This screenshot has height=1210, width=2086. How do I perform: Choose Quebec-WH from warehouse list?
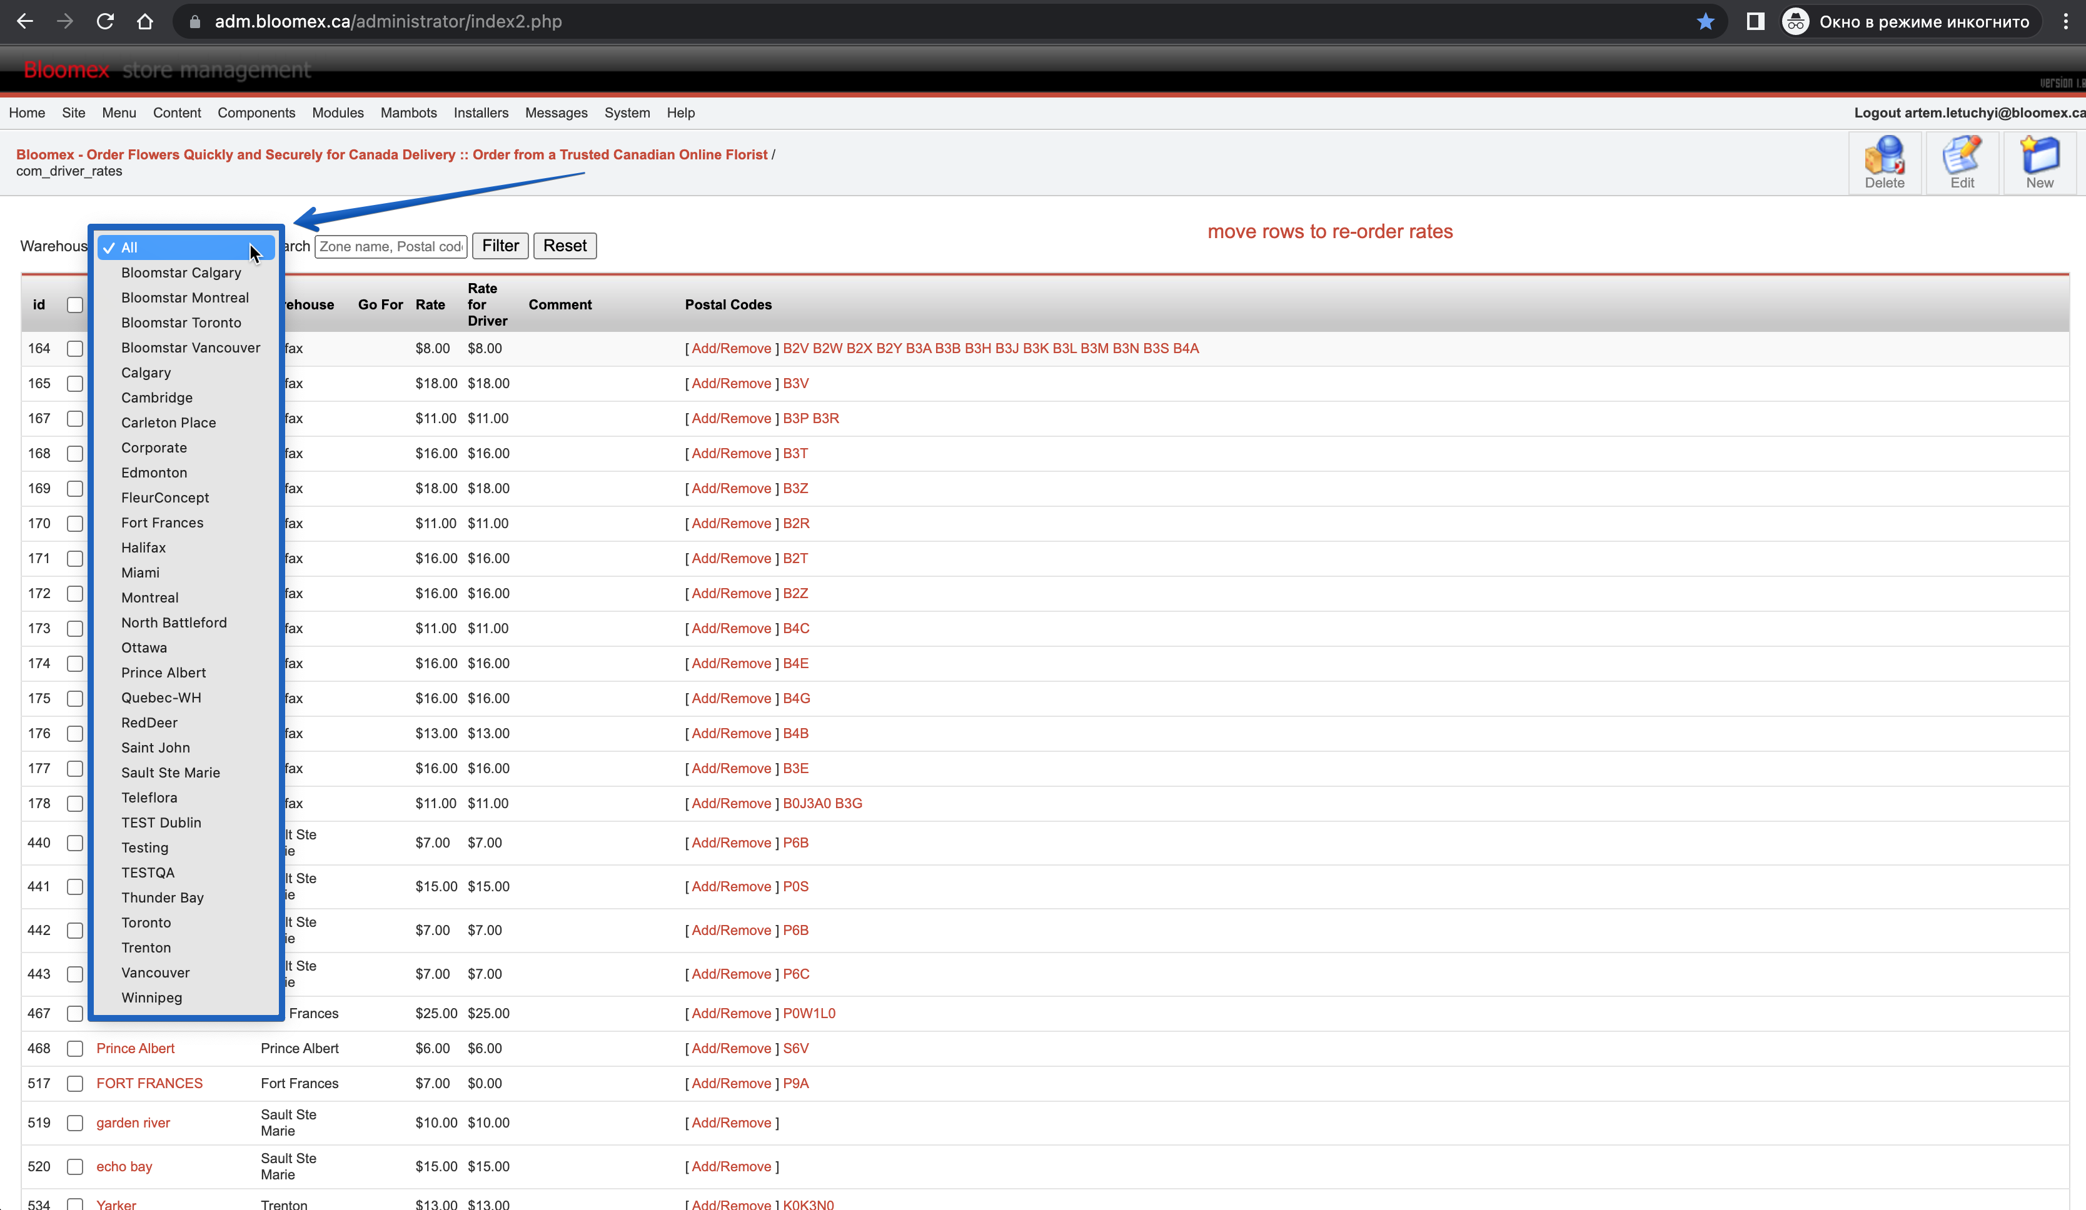pyautogui.click(x=186, y=697)
